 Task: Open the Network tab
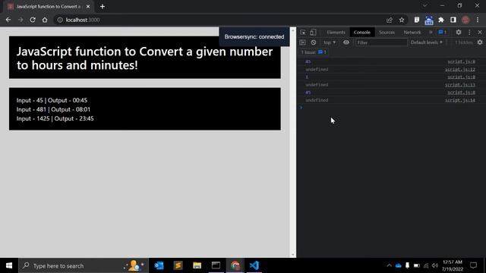(412, 32)
